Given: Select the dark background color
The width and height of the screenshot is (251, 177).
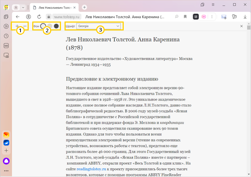Looking at the screenshot, I should pos(56,26).
